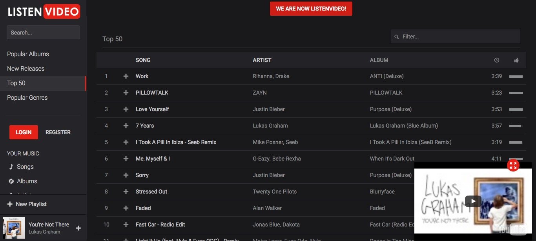
Task: Select Popular Genres in sidebar
Action: (27, 98)
